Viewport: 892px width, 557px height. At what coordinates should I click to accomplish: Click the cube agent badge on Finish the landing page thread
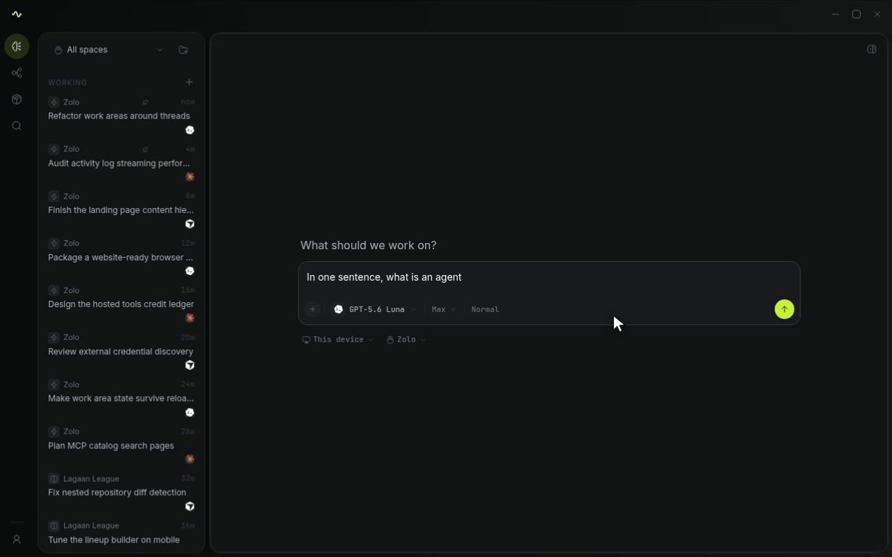pos(190,224)
